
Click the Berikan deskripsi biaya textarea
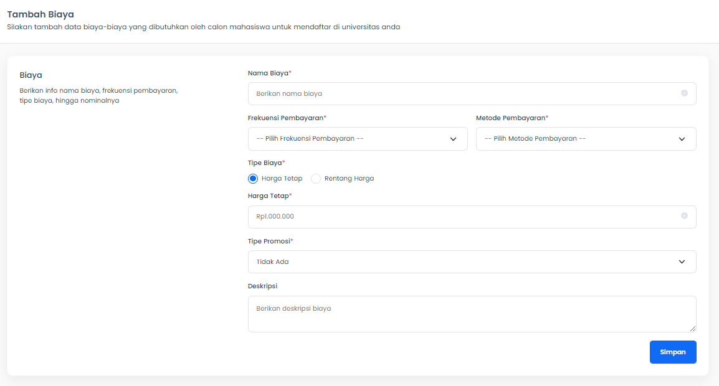coord(472,314)
